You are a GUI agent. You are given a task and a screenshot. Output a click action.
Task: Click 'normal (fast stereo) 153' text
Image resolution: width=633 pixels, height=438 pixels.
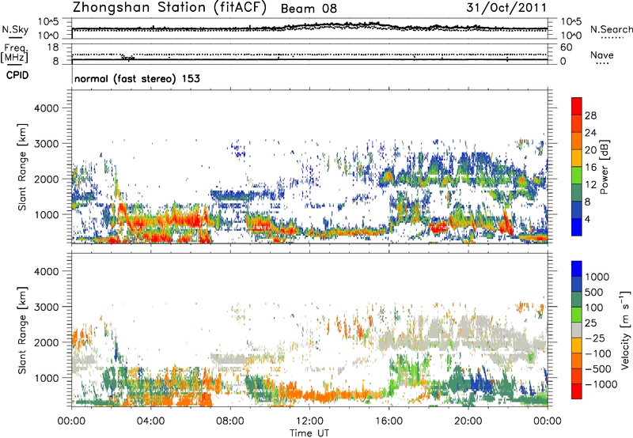[137, 78]
